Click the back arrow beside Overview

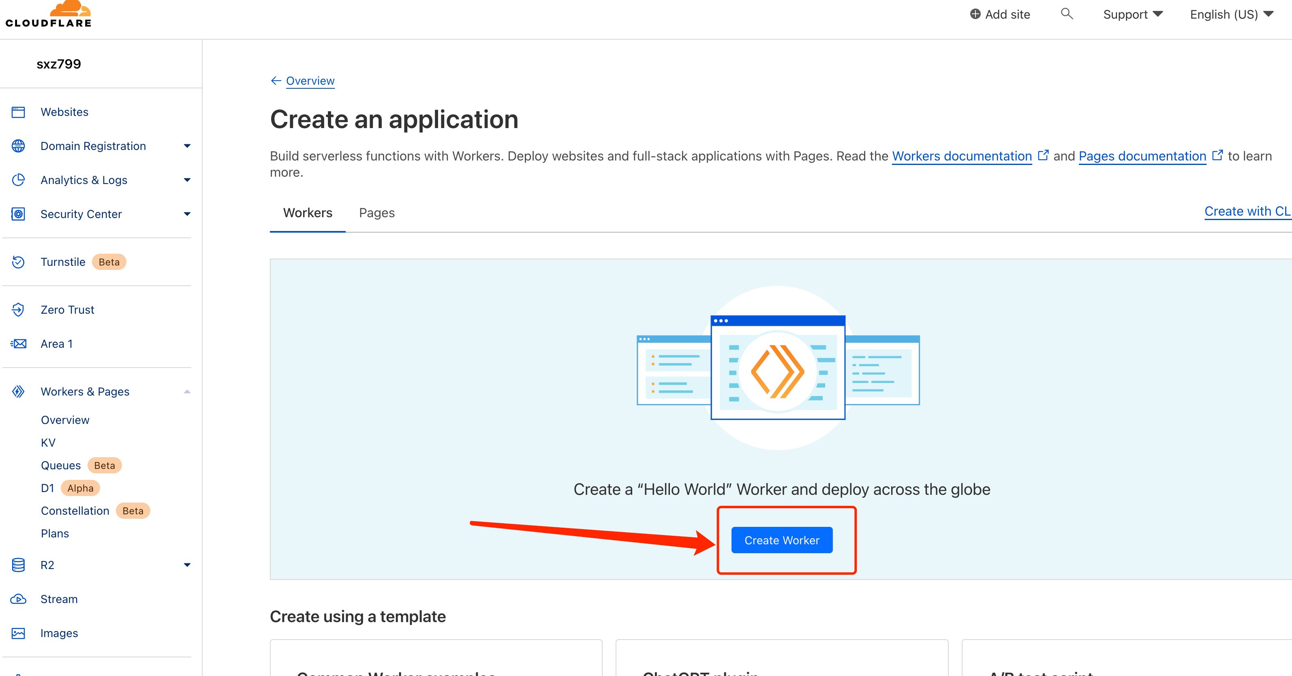(276, 81)
